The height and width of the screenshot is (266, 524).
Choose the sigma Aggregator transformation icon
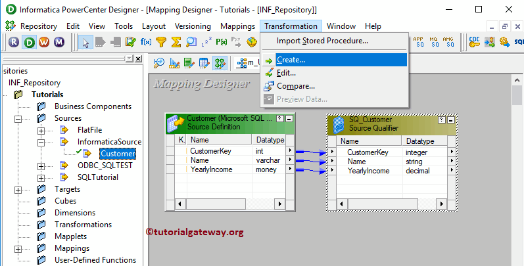176,42
